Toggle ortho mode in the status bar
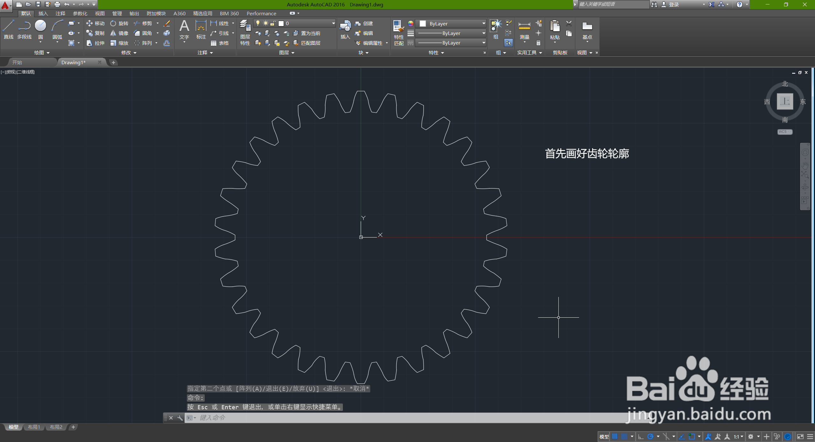 [x=641, y=436]
